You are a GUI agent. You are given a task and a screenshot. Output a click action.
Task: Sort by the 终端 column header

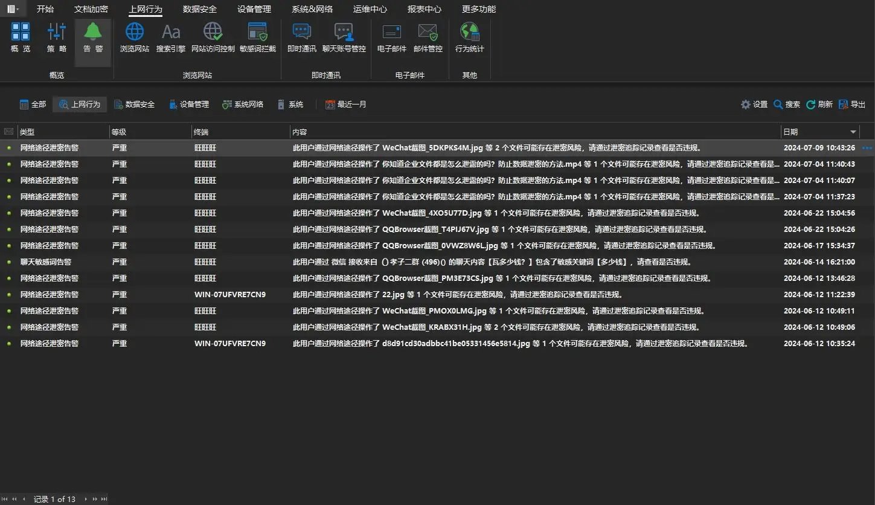[241, 132]
